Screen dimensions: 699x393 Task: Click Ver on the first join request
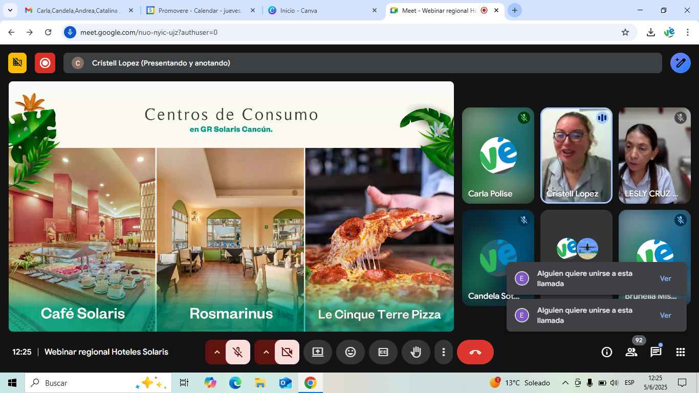[x=665, y=278]
